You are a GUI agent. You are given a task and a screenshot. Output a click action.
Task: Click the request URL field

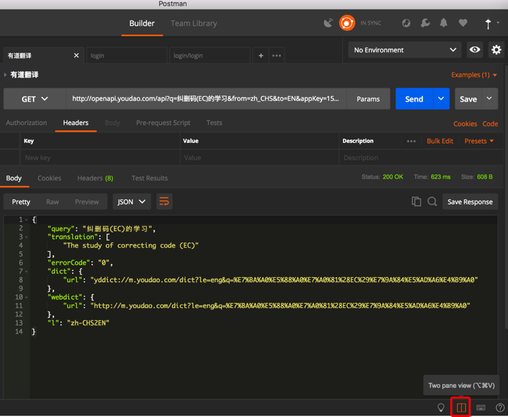(206, 99)
